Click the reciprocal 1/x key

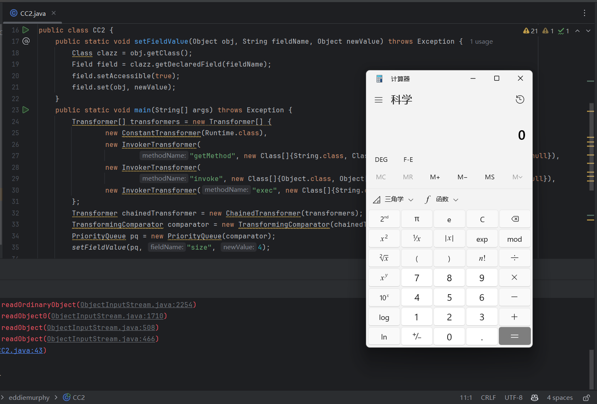(x=417, y=239)
